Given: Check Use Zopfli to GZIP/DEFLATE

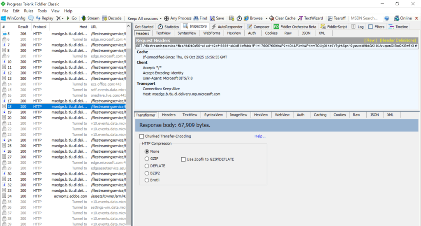Looking at the screenshot, I should pyautogui.click(x=183, y=159).
